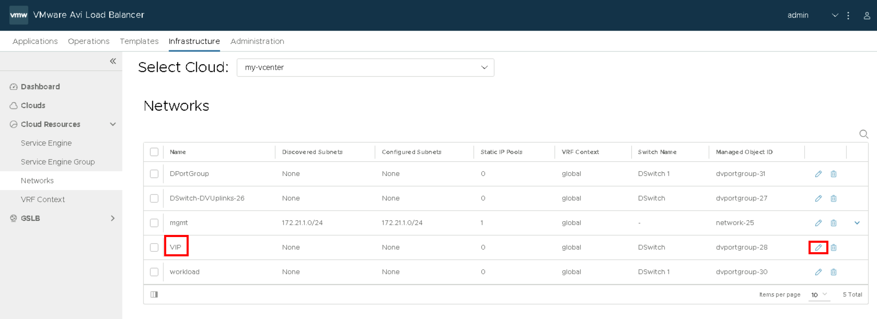Screen dimensions: 877x319
Task: Collapse the Cloud Resources section chevron
Action: tap(113, 124)
